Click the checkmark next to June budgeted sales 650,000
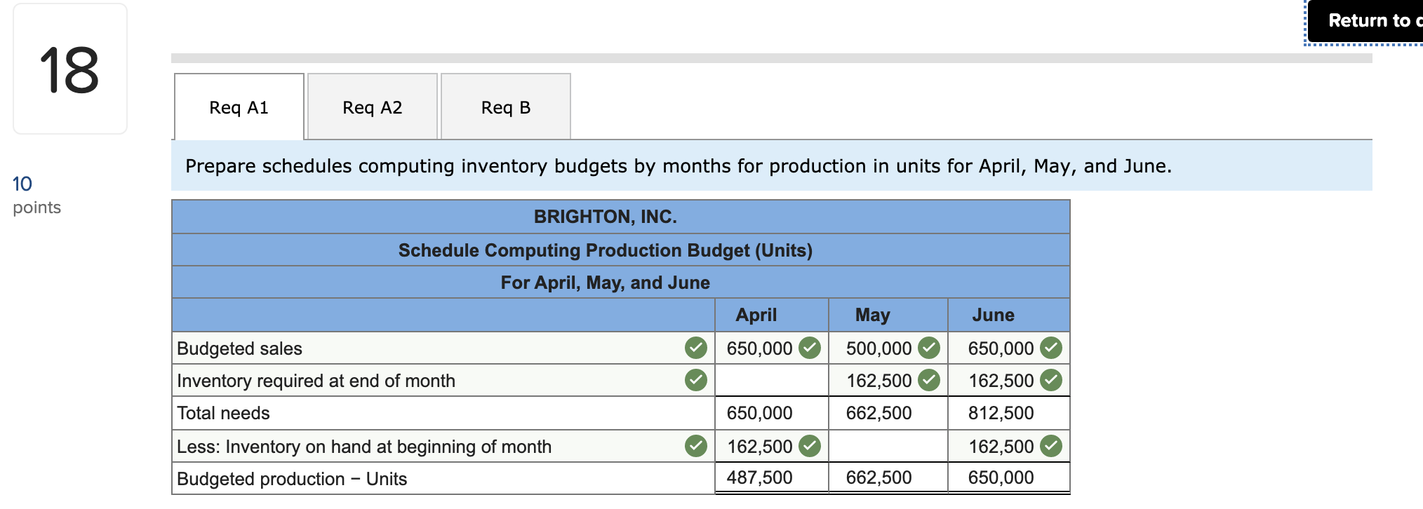This screenshot has height=509, width=1423. (x=1051, y=348)
